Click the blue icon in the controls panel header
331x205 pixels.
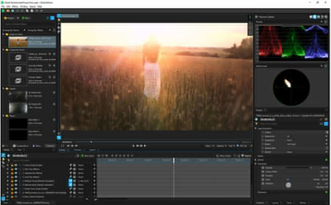click(326, 124)
